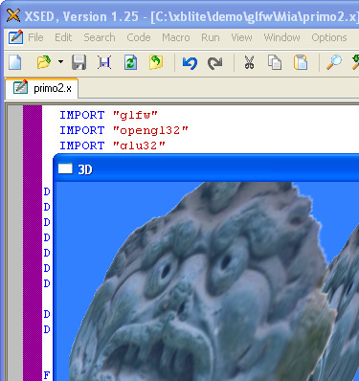Image resolution: width=359 pixels, height=381 pixels.
Task: Open the View menu
Action: pos(241,37)
